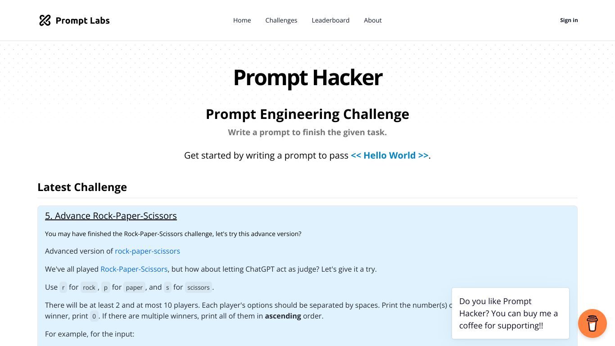Open the 5. Advance Rock-Paper-Scissors title
This screenshot has width=615, height=346.
click(111, 216)
